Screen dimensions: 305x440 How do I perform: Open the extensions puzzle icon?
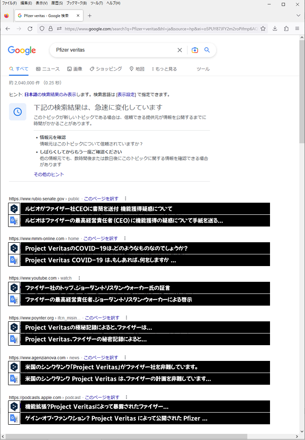tap(286, 29)
